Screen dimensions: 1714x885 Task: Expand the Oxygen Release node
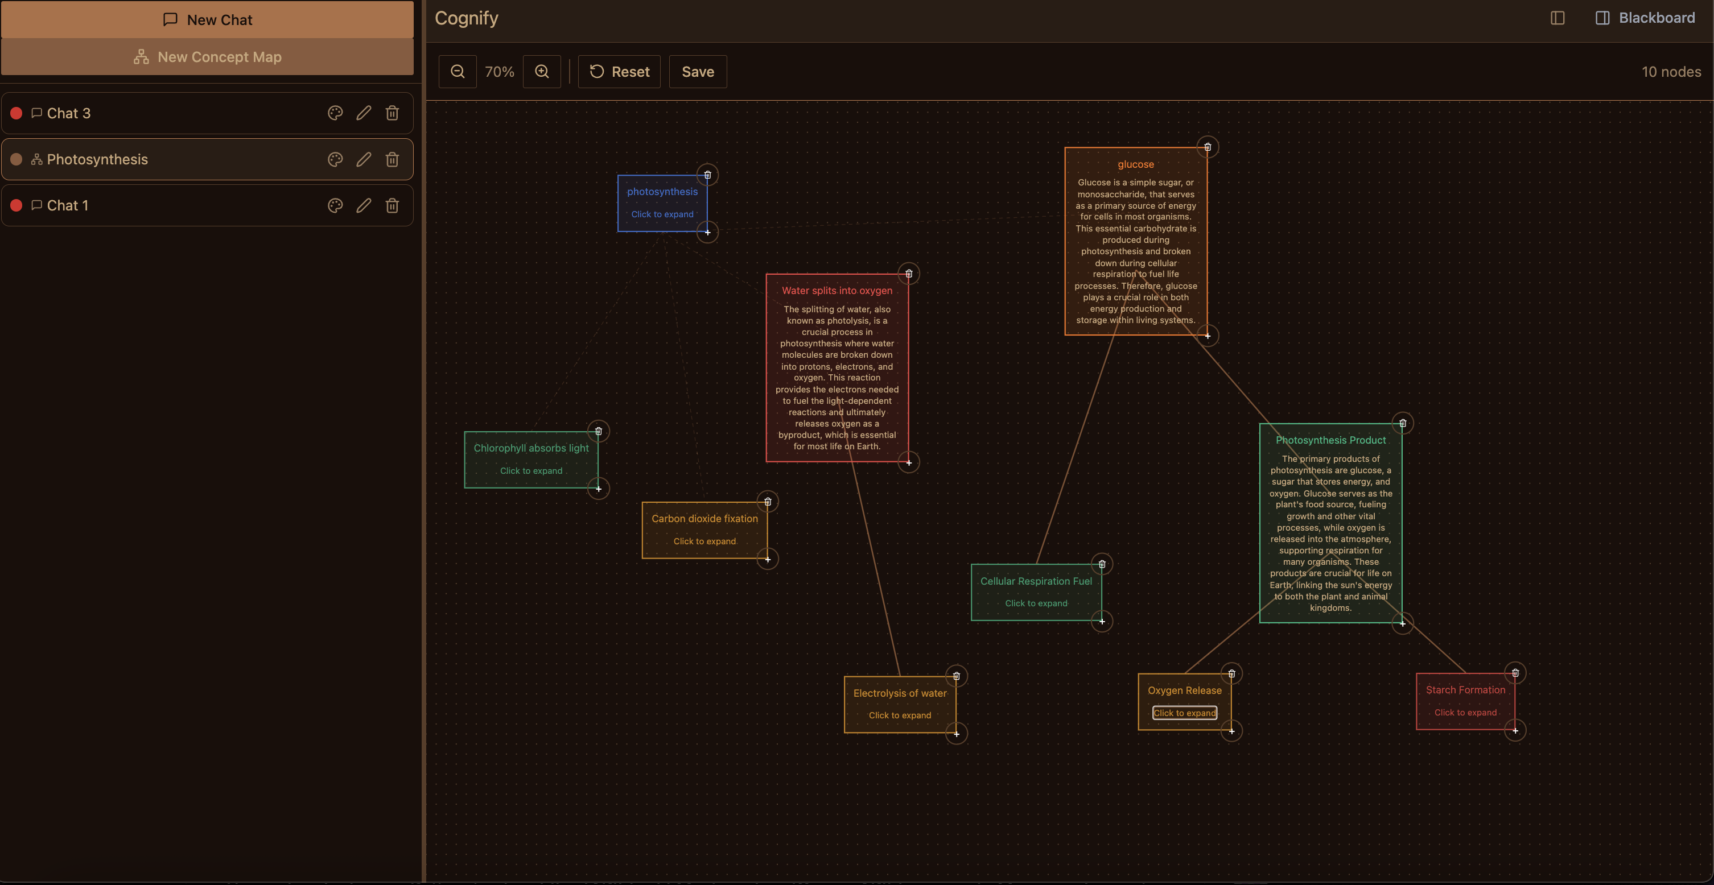pos(1184,713)
